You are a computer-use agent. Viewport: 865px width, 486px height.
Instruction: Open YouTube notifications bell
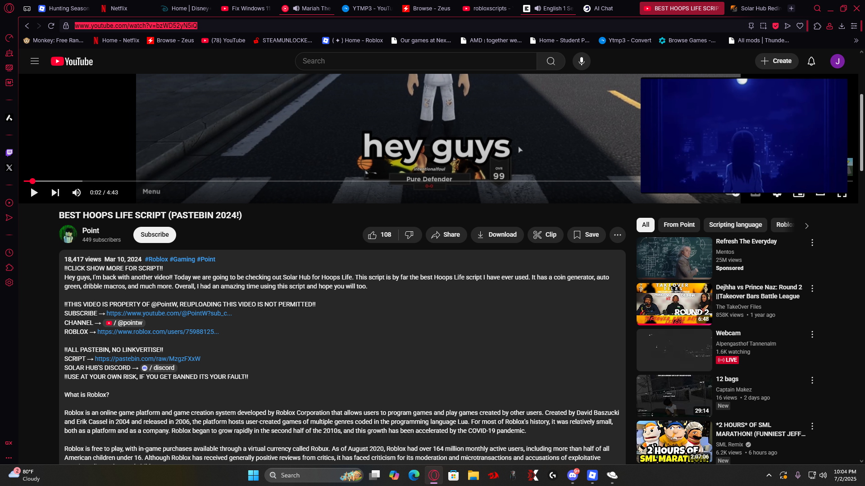pyautogui.click(x=811, y=61)
